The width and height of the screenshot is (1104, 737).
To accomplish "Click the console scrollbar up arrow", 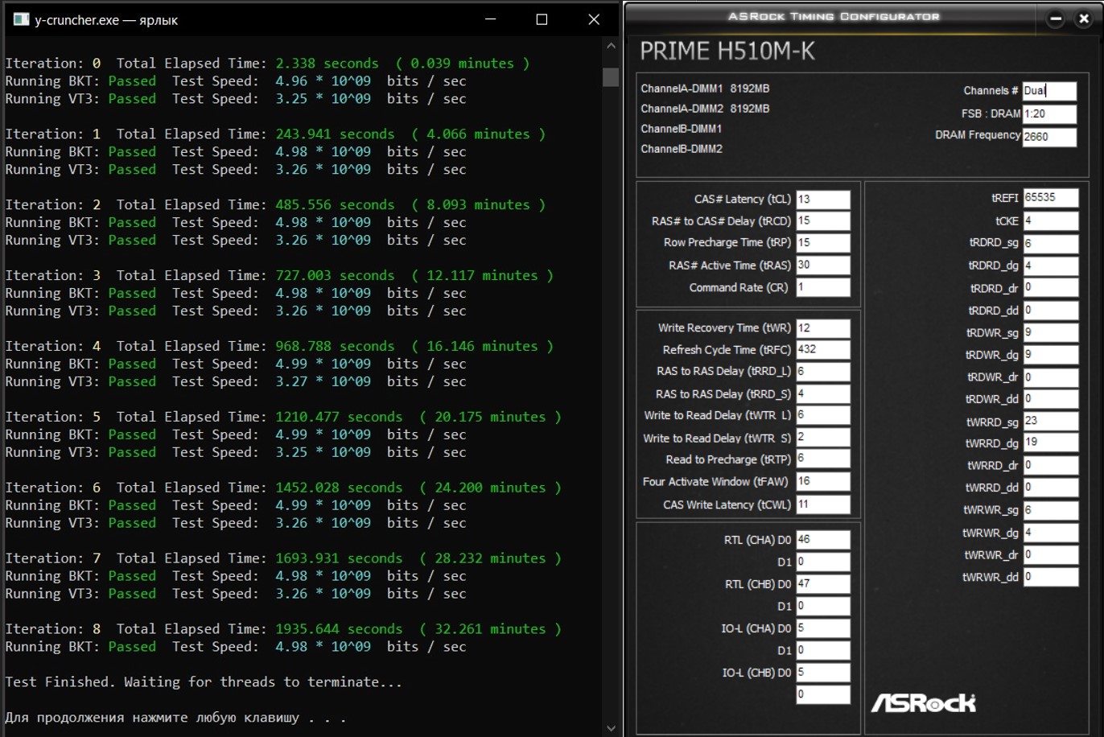I will 611,47.
